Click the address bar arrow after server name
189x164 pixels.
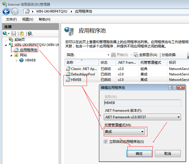point(72,12)
